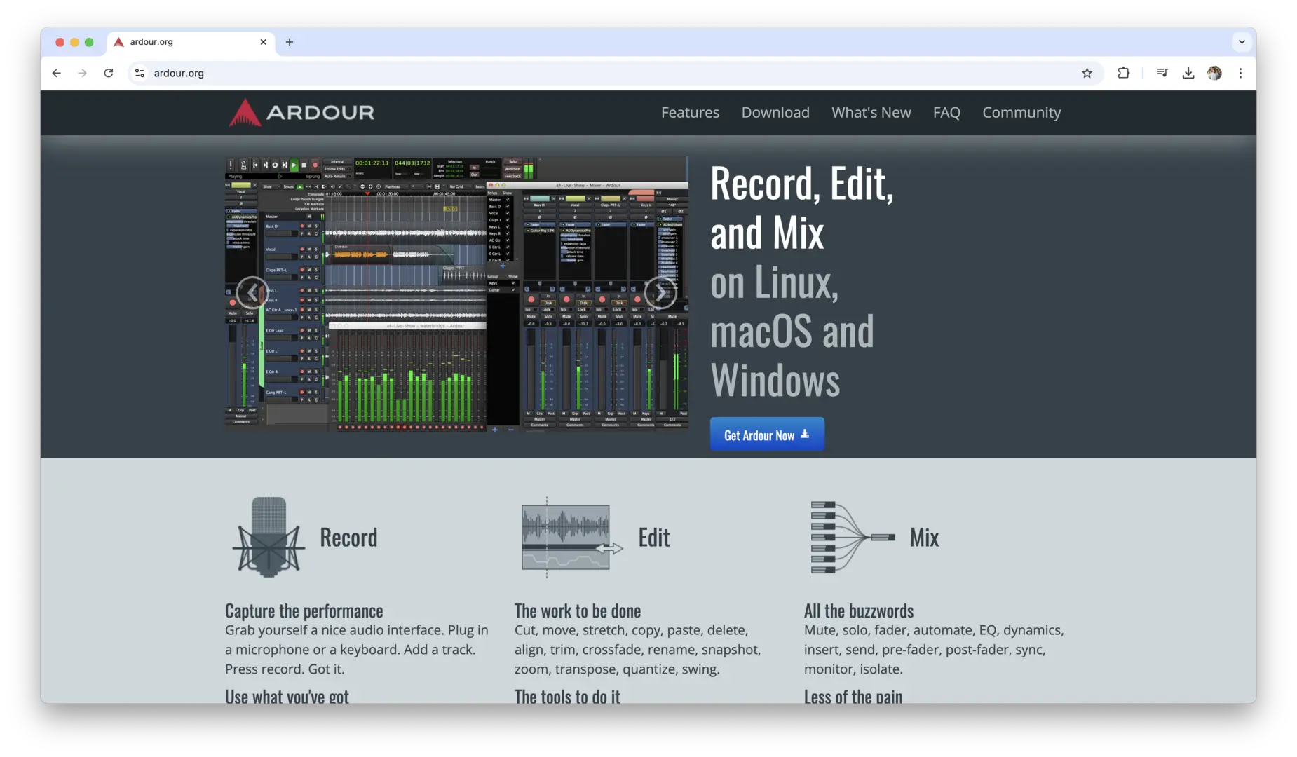Open the profile avatar menu
1297x757 pixels.
click(x=1214, y=73)
